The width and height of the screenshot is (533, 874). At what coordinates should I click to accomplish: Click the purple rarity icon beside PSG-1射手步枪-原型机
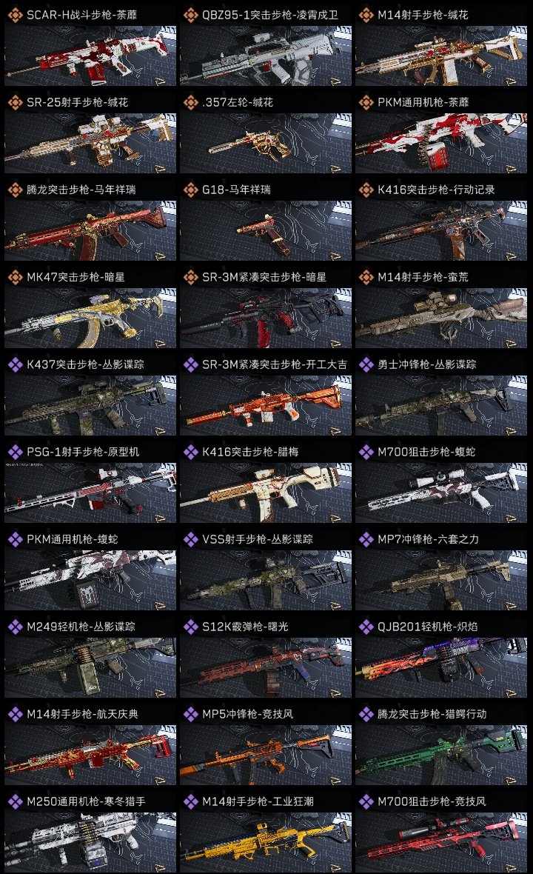pyautogui.click(x=15, y=452)
